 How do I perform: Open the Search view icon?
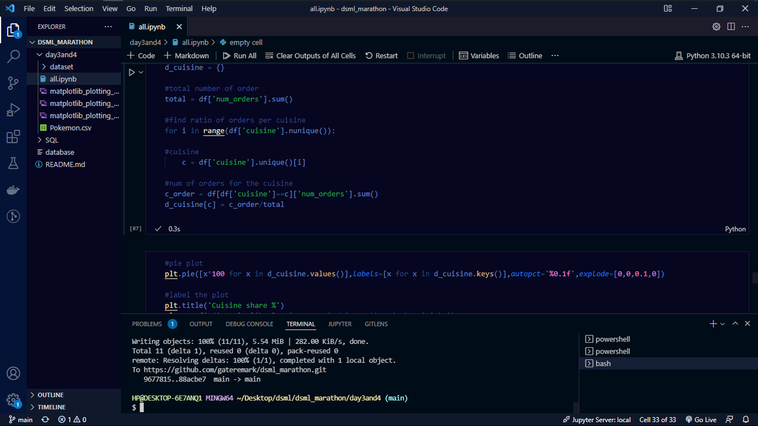click(x=13, y=56)
